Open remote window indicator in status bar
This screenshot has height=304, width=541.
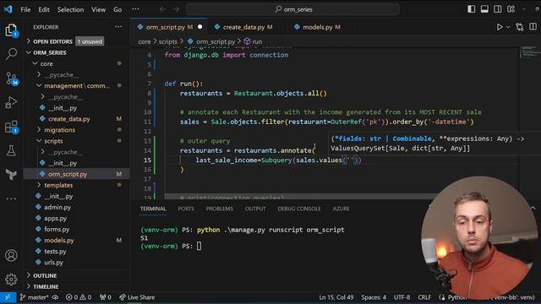coord(8,297)
